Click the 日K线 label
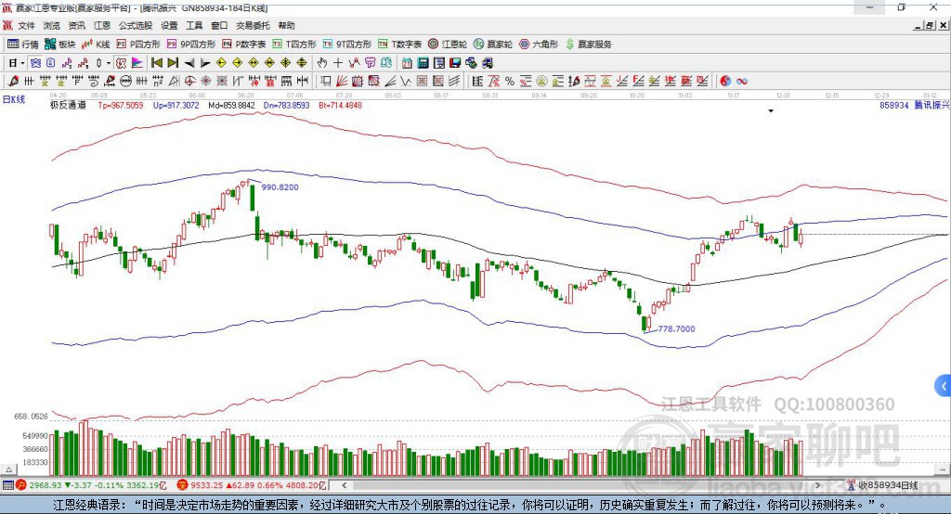Viewport: 951px width, 514px height. 14,99
